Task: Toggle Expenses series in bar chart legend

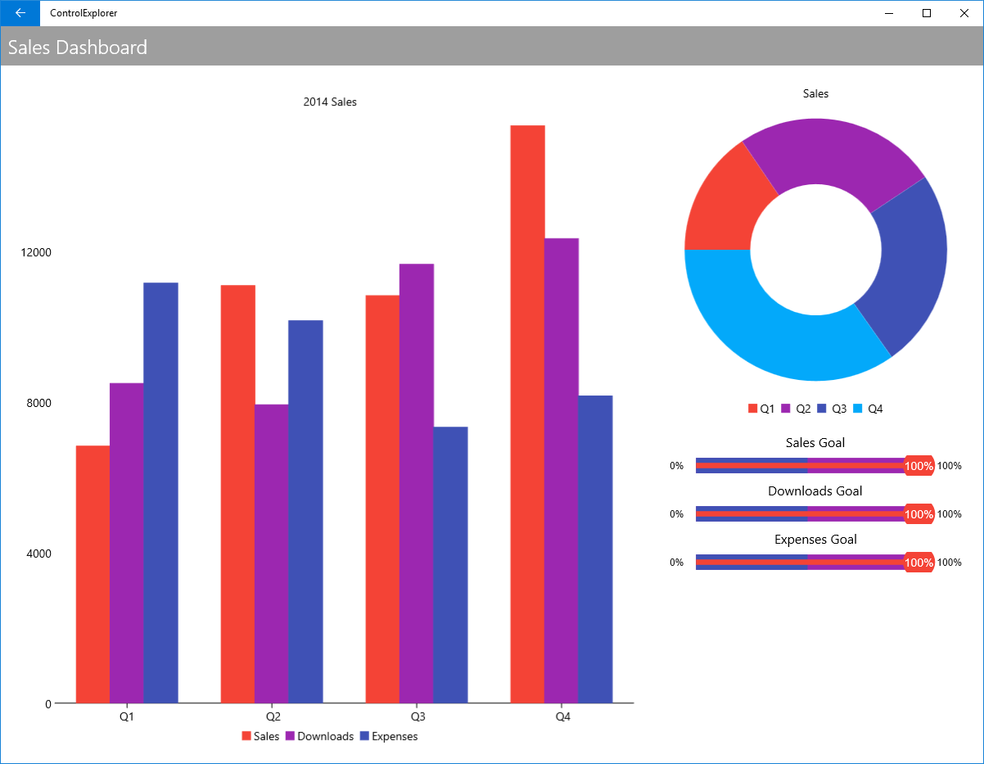Action: coord(389,736)
